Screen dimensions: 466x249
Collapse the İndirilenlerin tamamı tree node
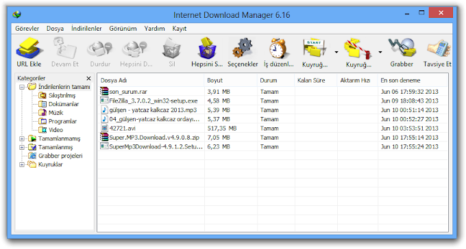[x=22, y=88]
